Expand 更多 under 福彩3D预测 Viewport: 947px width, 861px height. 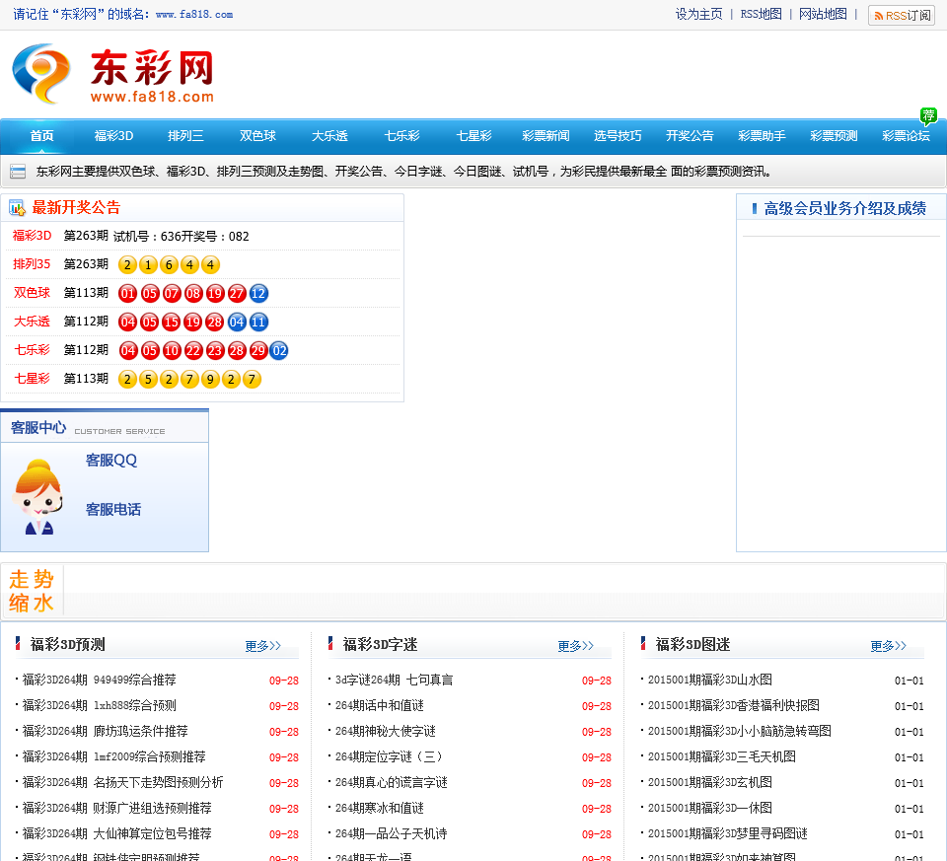263,646
